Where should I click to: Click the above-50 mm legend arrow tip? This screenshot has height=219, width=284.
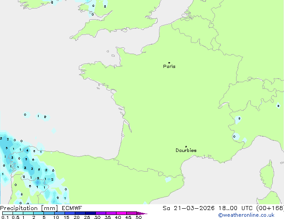pyautogui.click(x=142, y=213)
